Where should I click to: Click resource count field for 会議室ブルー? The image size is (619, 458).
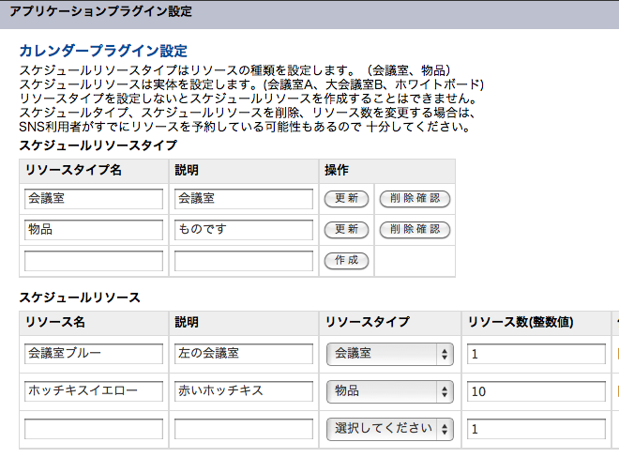536,354
